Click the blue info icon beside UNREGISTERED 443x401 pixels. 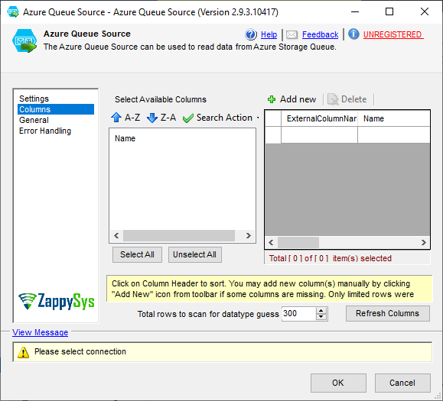[353, 34]
